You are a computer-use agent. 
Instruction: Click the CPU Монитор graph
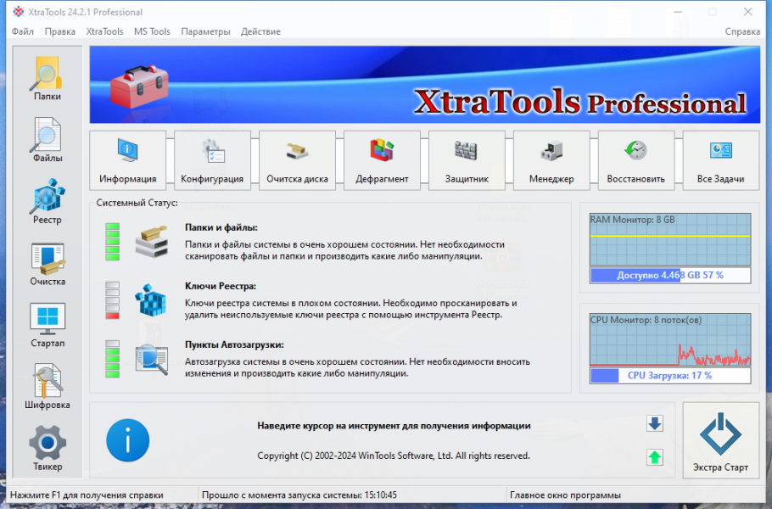tap(670, 339)
